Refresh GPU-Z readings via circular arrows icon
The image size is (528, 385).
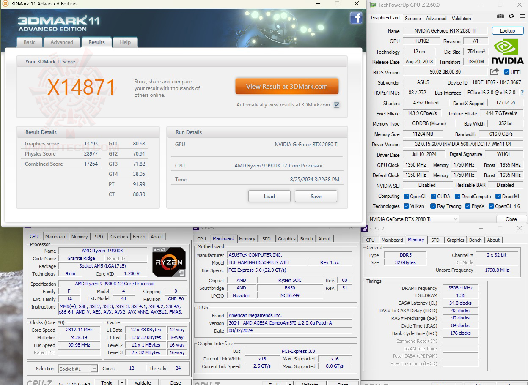click(x=511, y=16)
